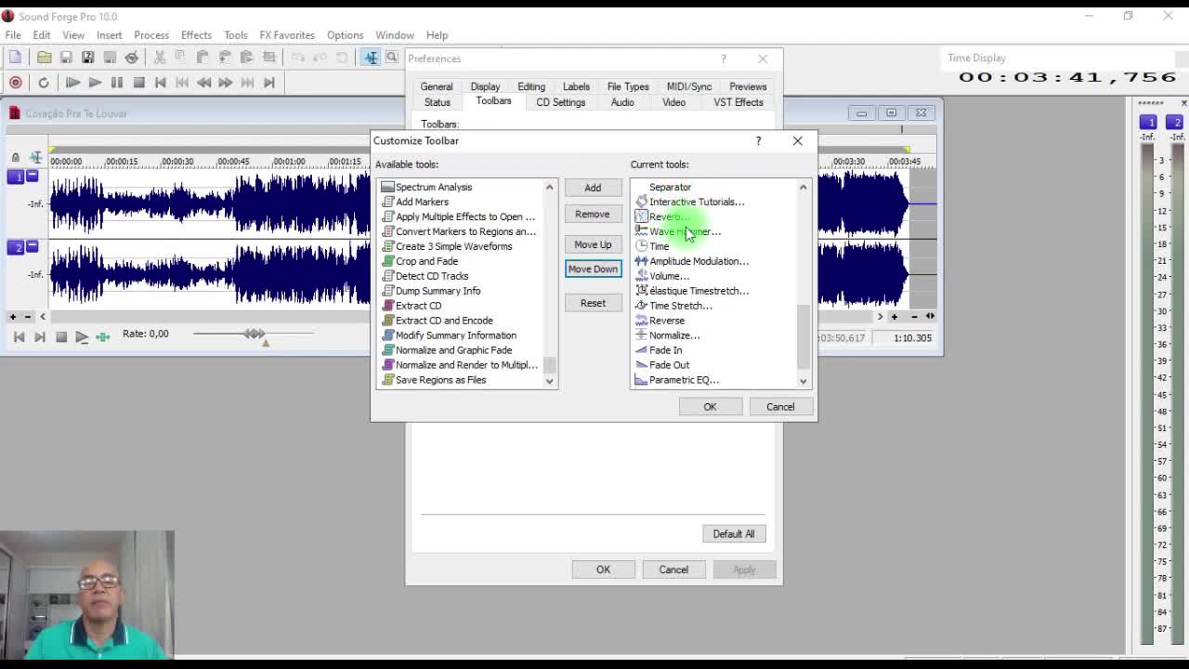
Task: Click Go to Start in the transport bar
Action: [x=161, y=83]
